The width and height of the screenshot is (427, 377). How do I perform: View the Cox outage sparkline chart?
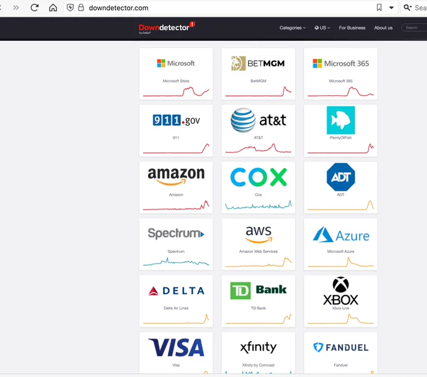click(x=258, y=205)
